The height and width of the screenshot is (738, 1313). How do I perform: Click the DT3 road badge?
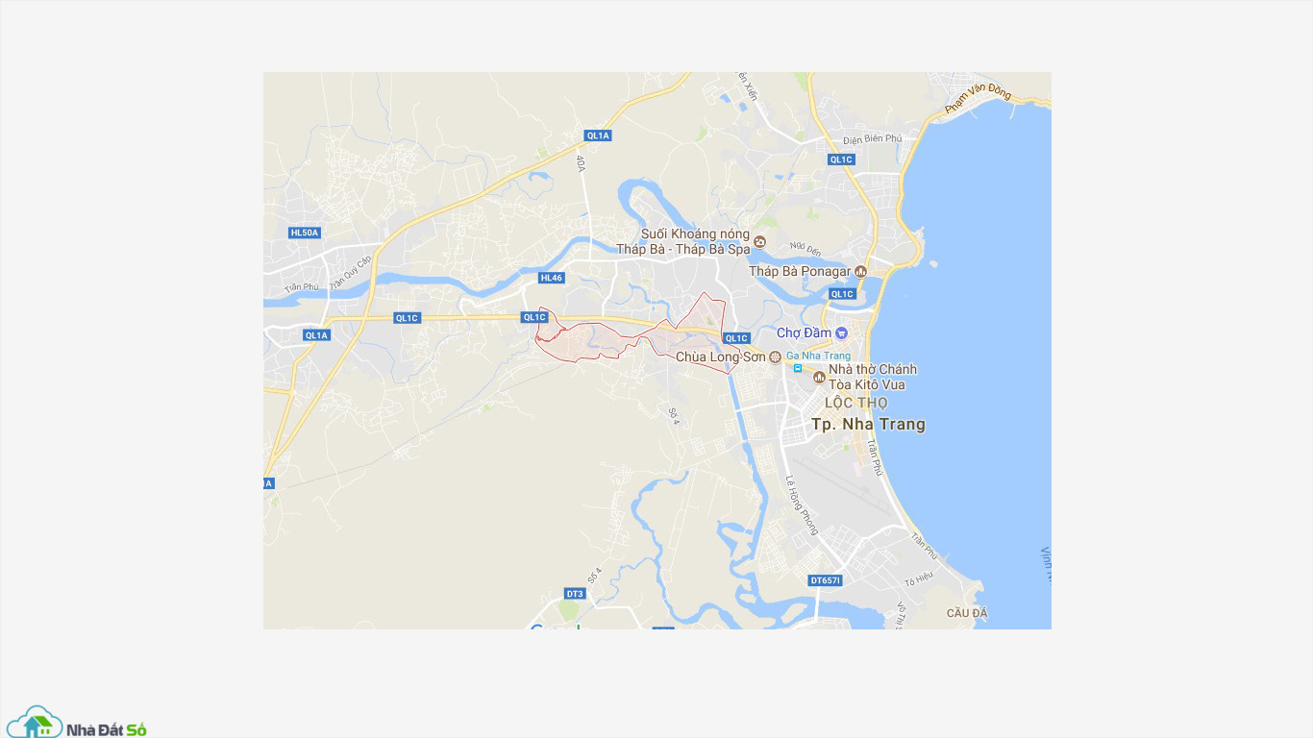tap(575, 594)
